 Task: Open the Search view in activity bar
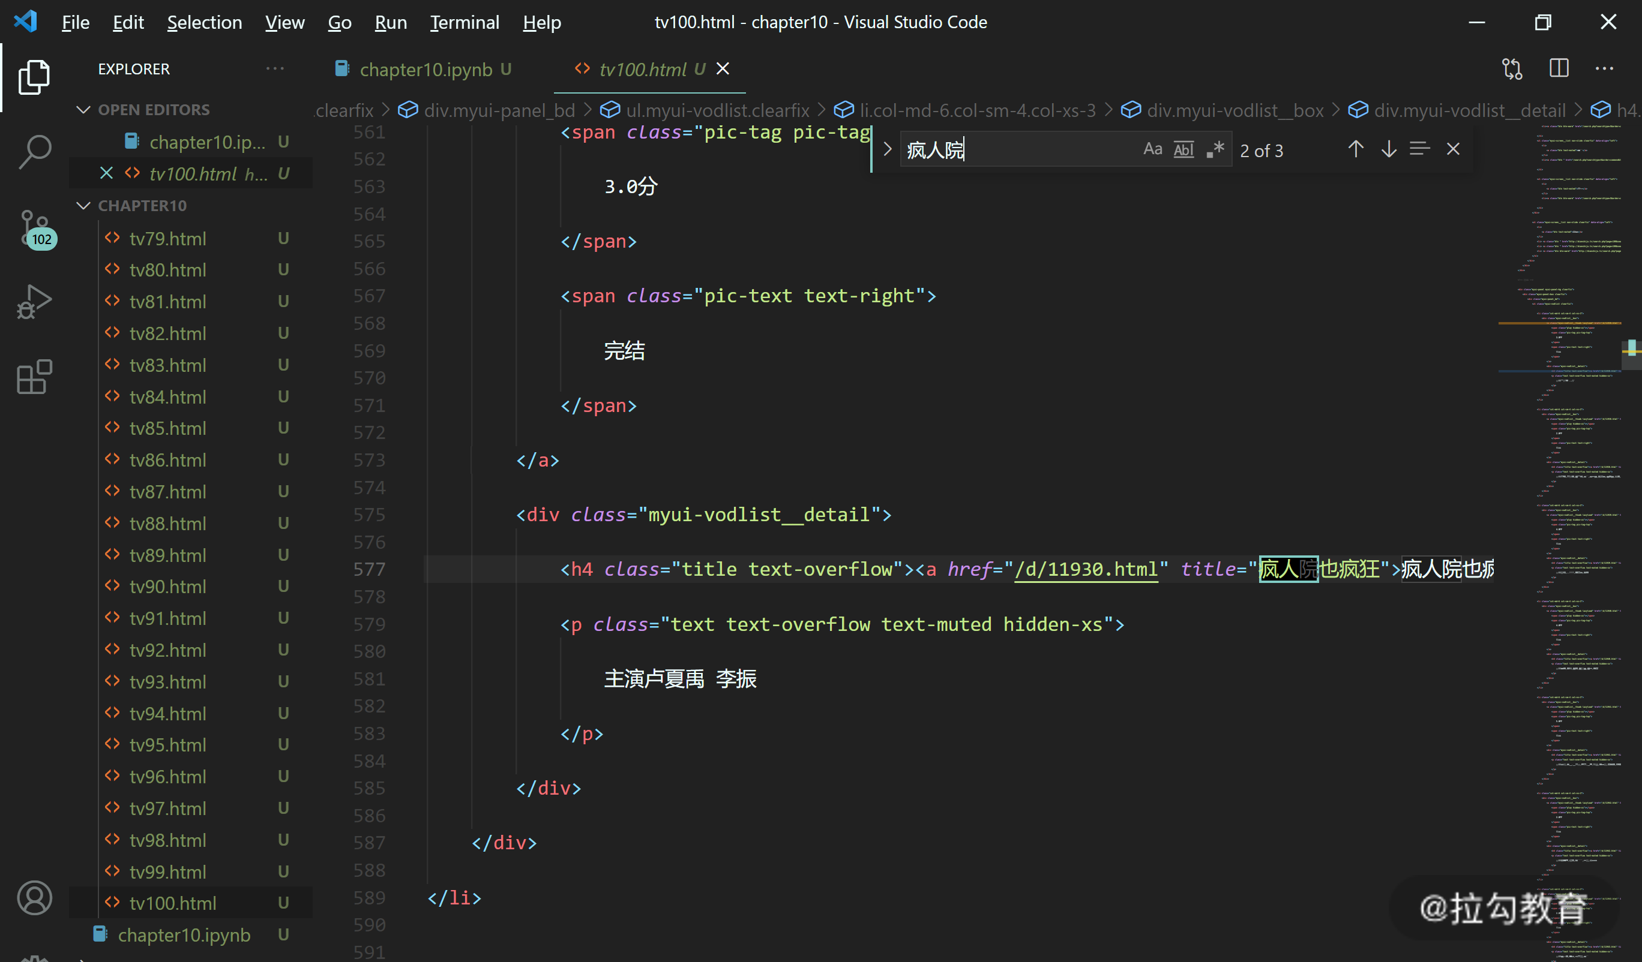pyautogui.click(x=34, y=152)
